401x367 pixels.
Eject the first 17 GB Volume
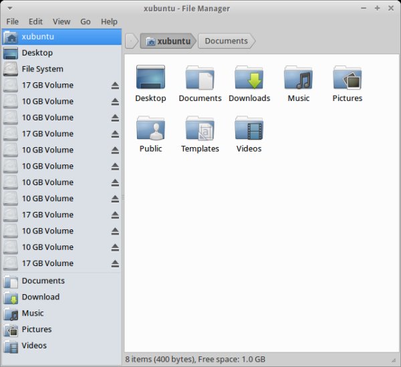115,86
